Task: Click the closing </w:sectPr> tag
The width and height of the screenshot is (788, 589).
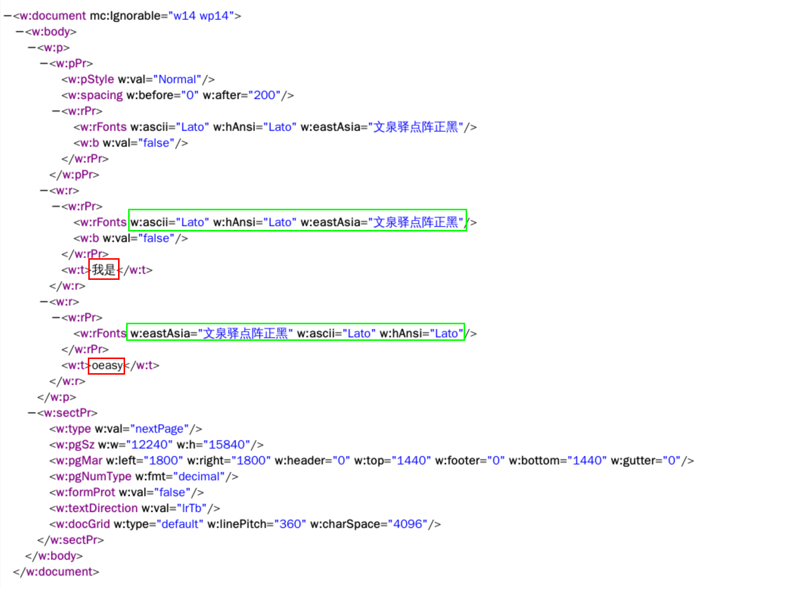Action: pyautogui.click(x=71, y=540)
